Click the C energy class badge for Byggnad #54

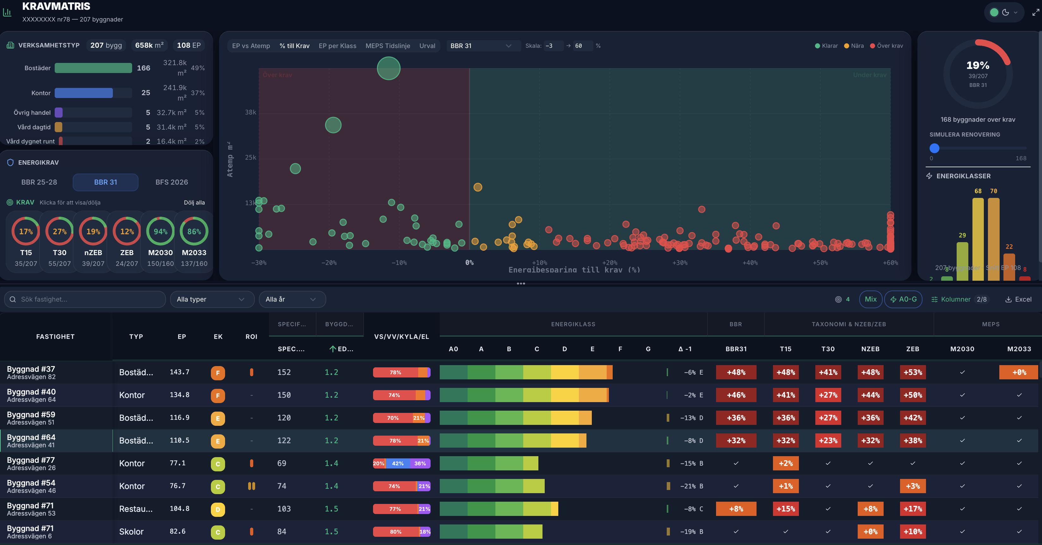coord(218,486)
